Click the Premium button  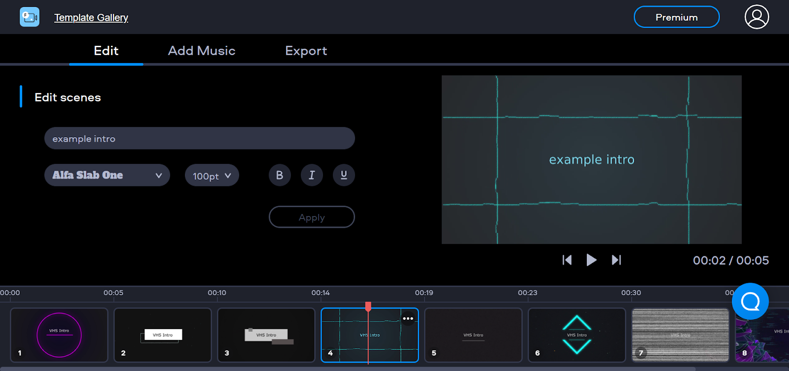[x=676, y=17]
